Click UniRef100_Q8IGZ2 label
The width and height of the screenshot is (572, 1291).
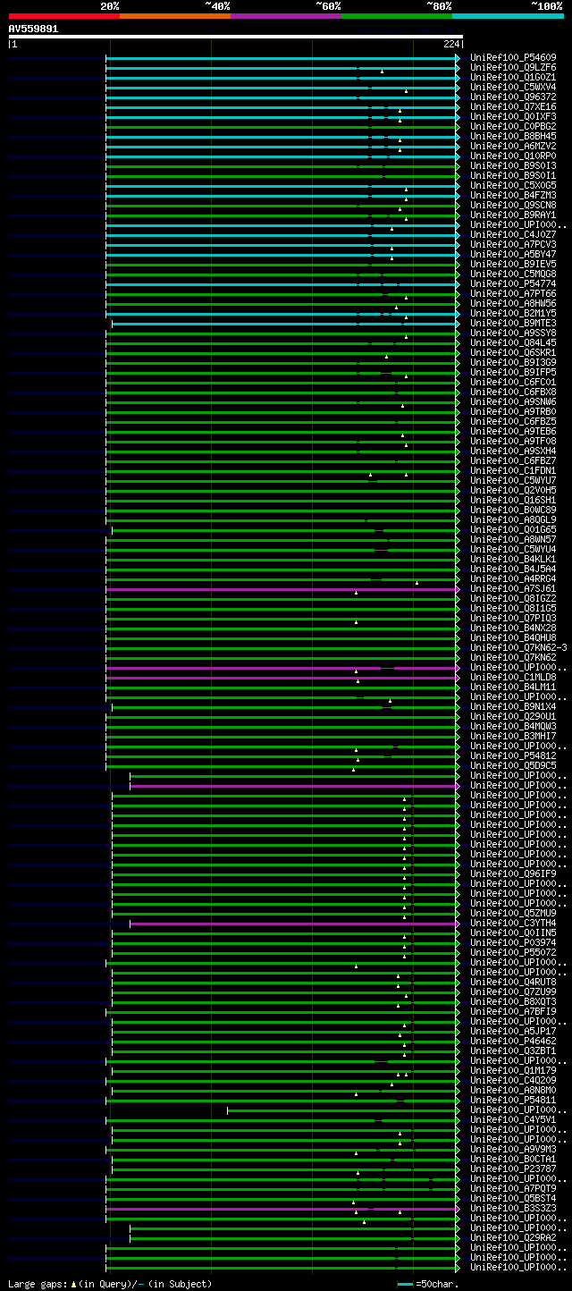tap(513, 599)
